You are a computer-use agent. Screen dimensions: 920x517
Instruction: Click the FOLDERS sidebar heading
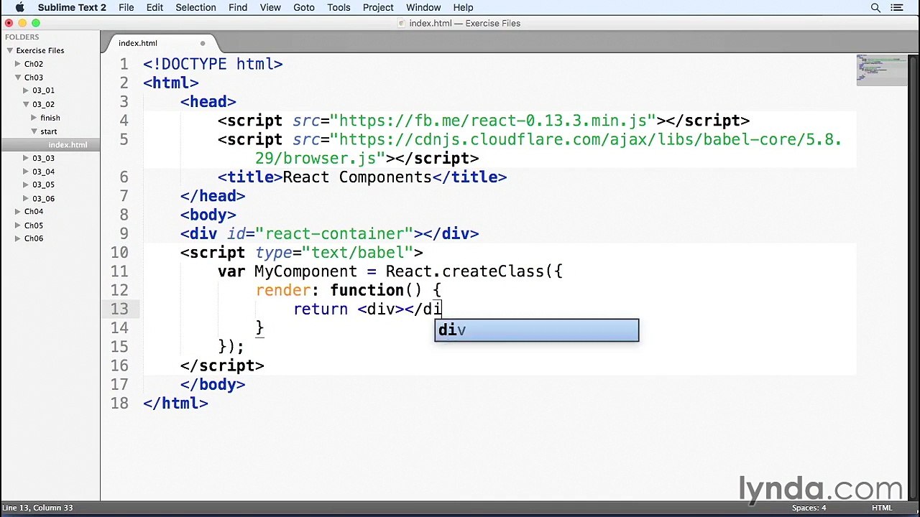(x=22, y=37)
